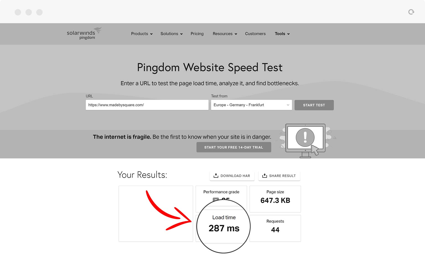Image resolution: width=425 pixels, height=264 pixels.
Task: Expand the Products menu
Action: pyautogui.click(x=142, y=34)
